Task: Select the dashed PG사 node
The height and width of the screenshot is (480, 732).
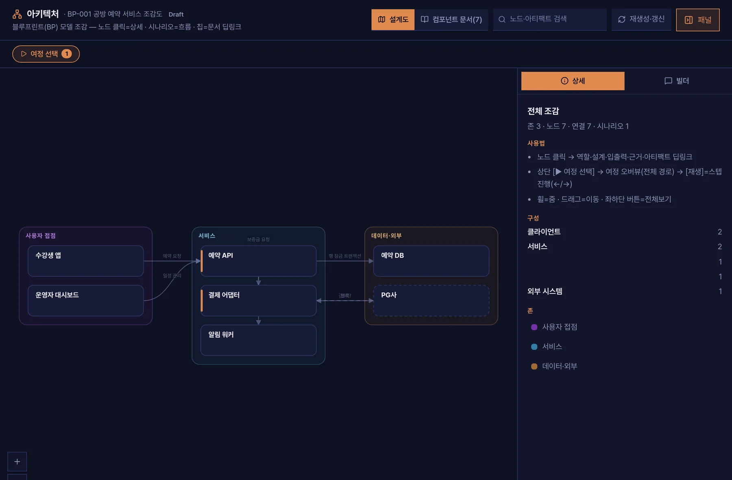Action: point(431,300)
